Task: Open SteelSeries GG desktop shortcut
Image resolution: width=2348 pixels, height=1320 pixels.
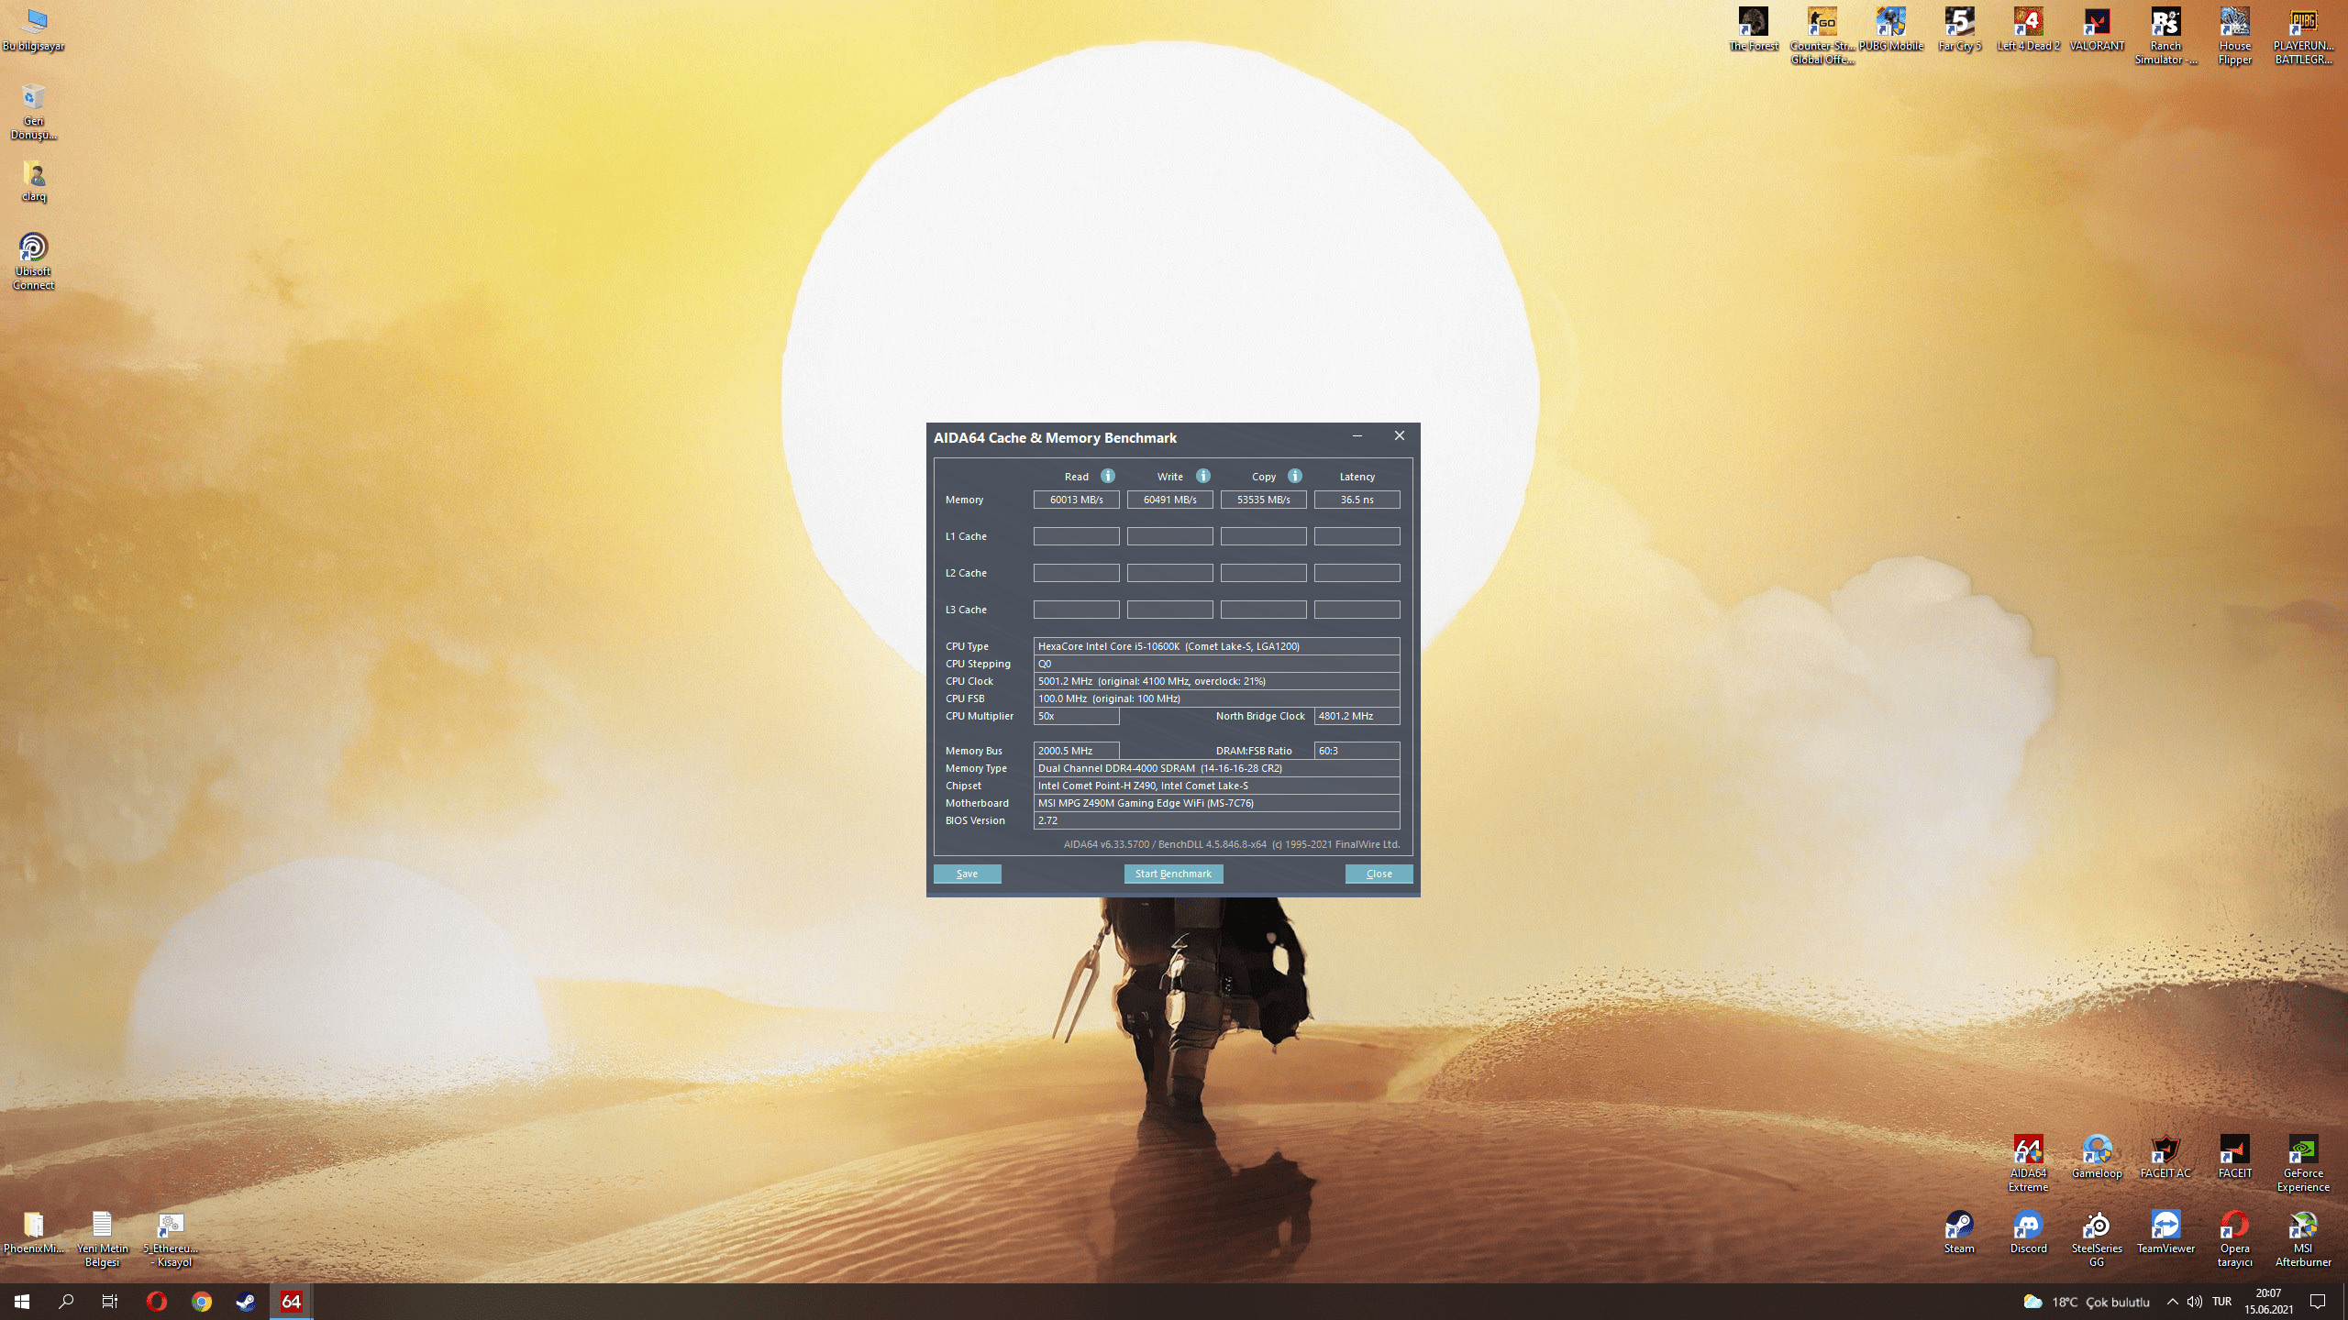Action: tap(2098, 1238)
